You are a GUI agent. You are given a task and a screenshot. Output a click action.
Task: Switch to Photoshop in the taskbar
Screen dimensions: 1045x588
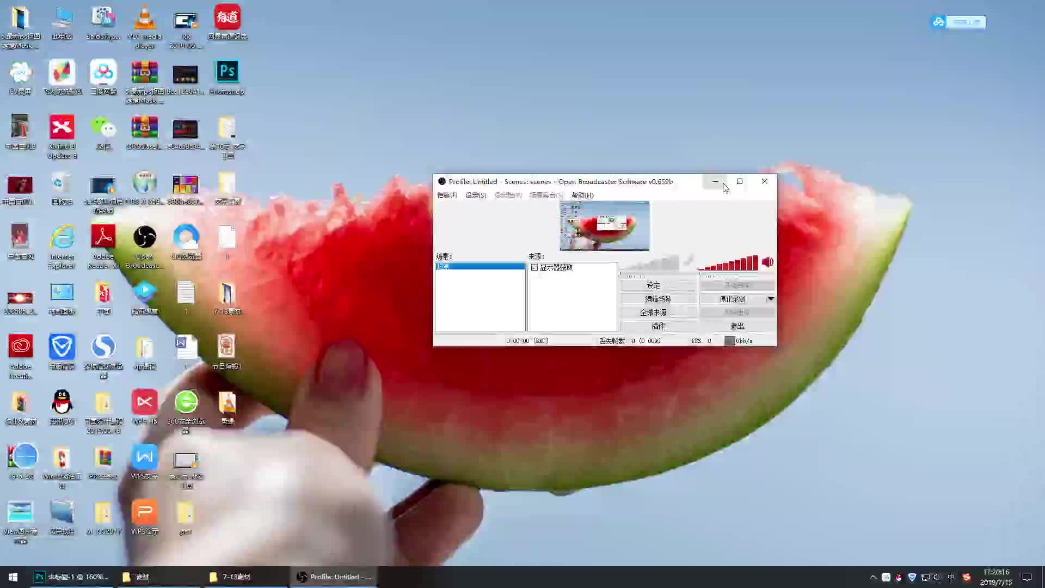pos(72,577)
